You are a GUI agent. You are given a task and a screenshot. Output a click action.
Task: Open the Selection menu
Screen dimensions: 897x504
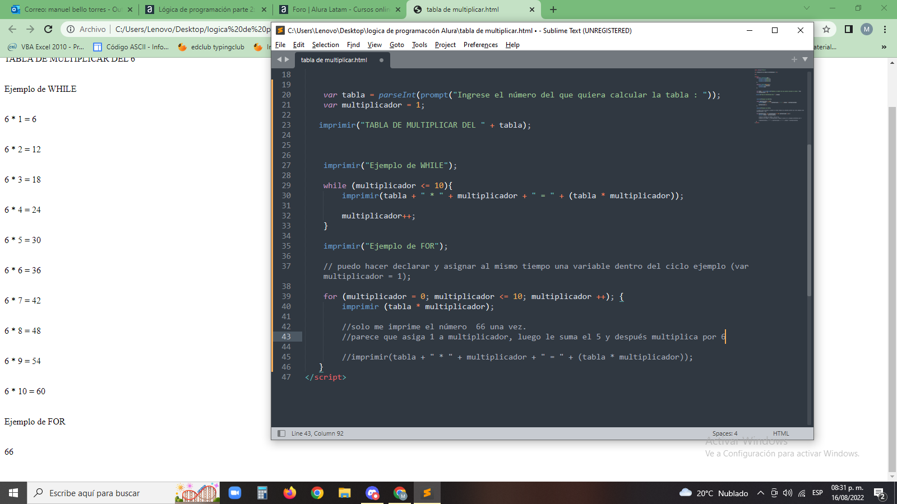326,45
